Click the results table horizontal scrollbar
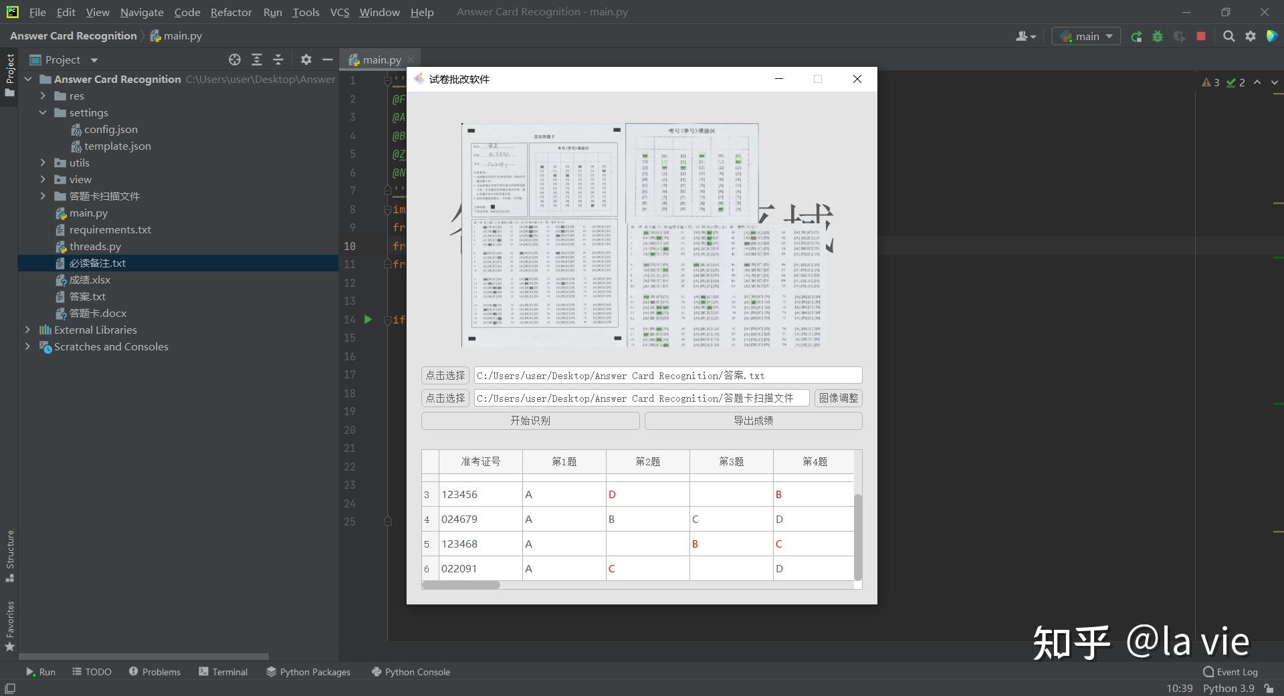Screen dimensions: 1284x696 coord(461,585)
